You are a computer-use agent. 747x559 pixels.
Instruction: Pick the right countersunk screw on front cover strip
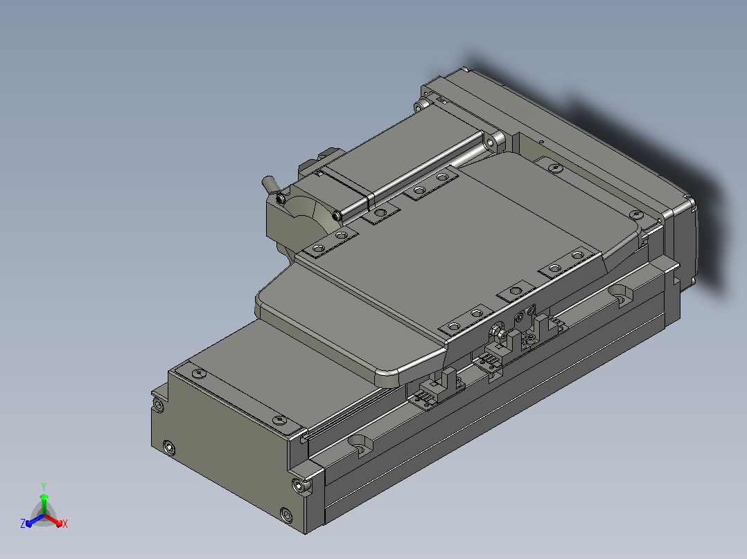tap(280, 420)
